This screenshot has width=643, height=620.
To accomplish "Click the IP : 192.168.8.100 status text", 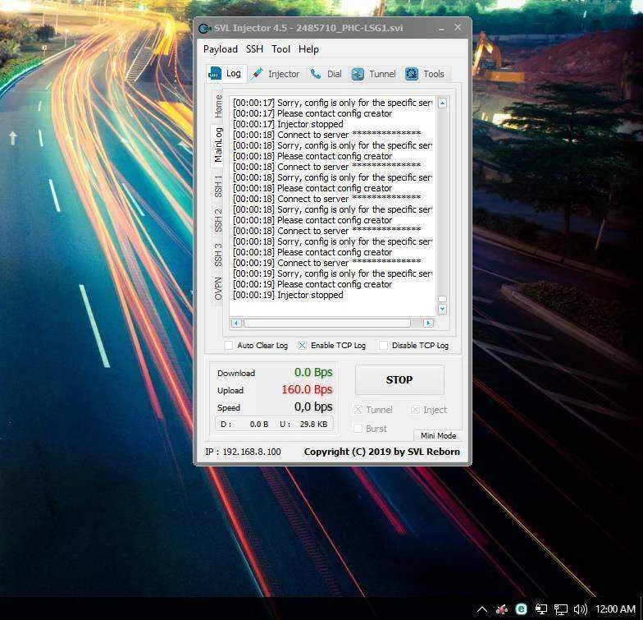I will point(243,452).
